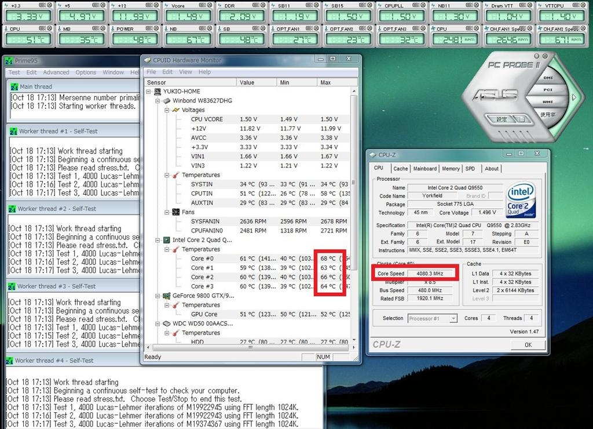Expand PC Probe II with the side arrow
This screenshot has height=429, width=593.
pos(574,97)
